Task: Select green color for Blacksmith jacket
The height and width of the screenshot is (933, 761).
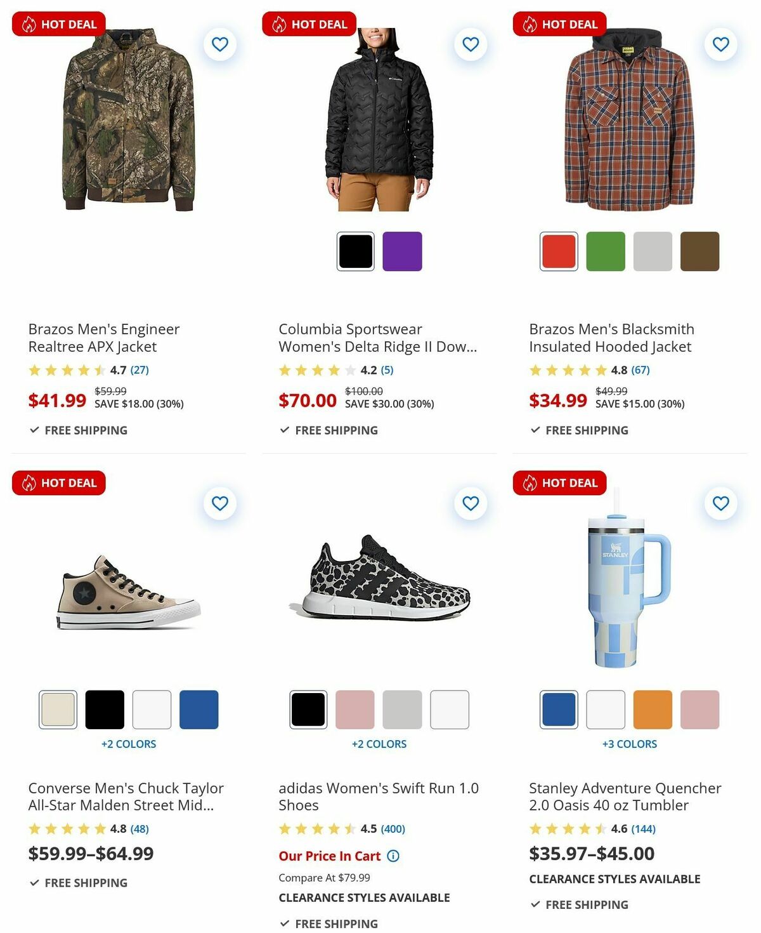Action: coord(604,252)
